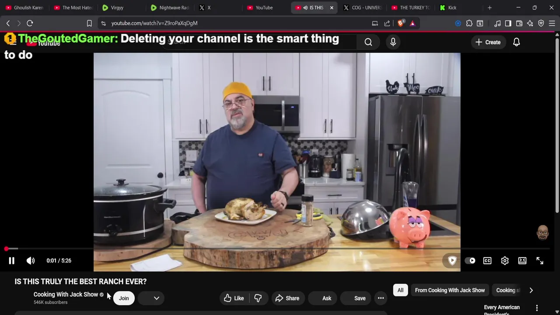
Task: Close the IS THIS active tab
Action: click(332, 7)
